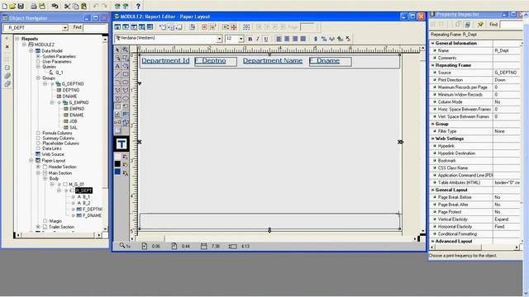Screen dimensions: 529x297
Task: Open the R_DEPT dropdown in Object Navigator
Action: point(64,27)
